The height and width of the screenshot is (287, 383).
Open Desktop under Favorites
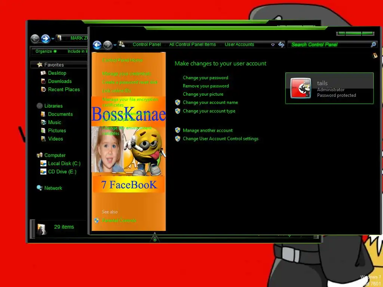pyautogui.click(x=57, y=73)
